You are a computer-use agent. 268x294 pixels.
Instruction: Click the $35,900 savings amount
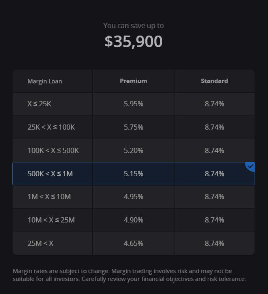(x=133, y=41)
